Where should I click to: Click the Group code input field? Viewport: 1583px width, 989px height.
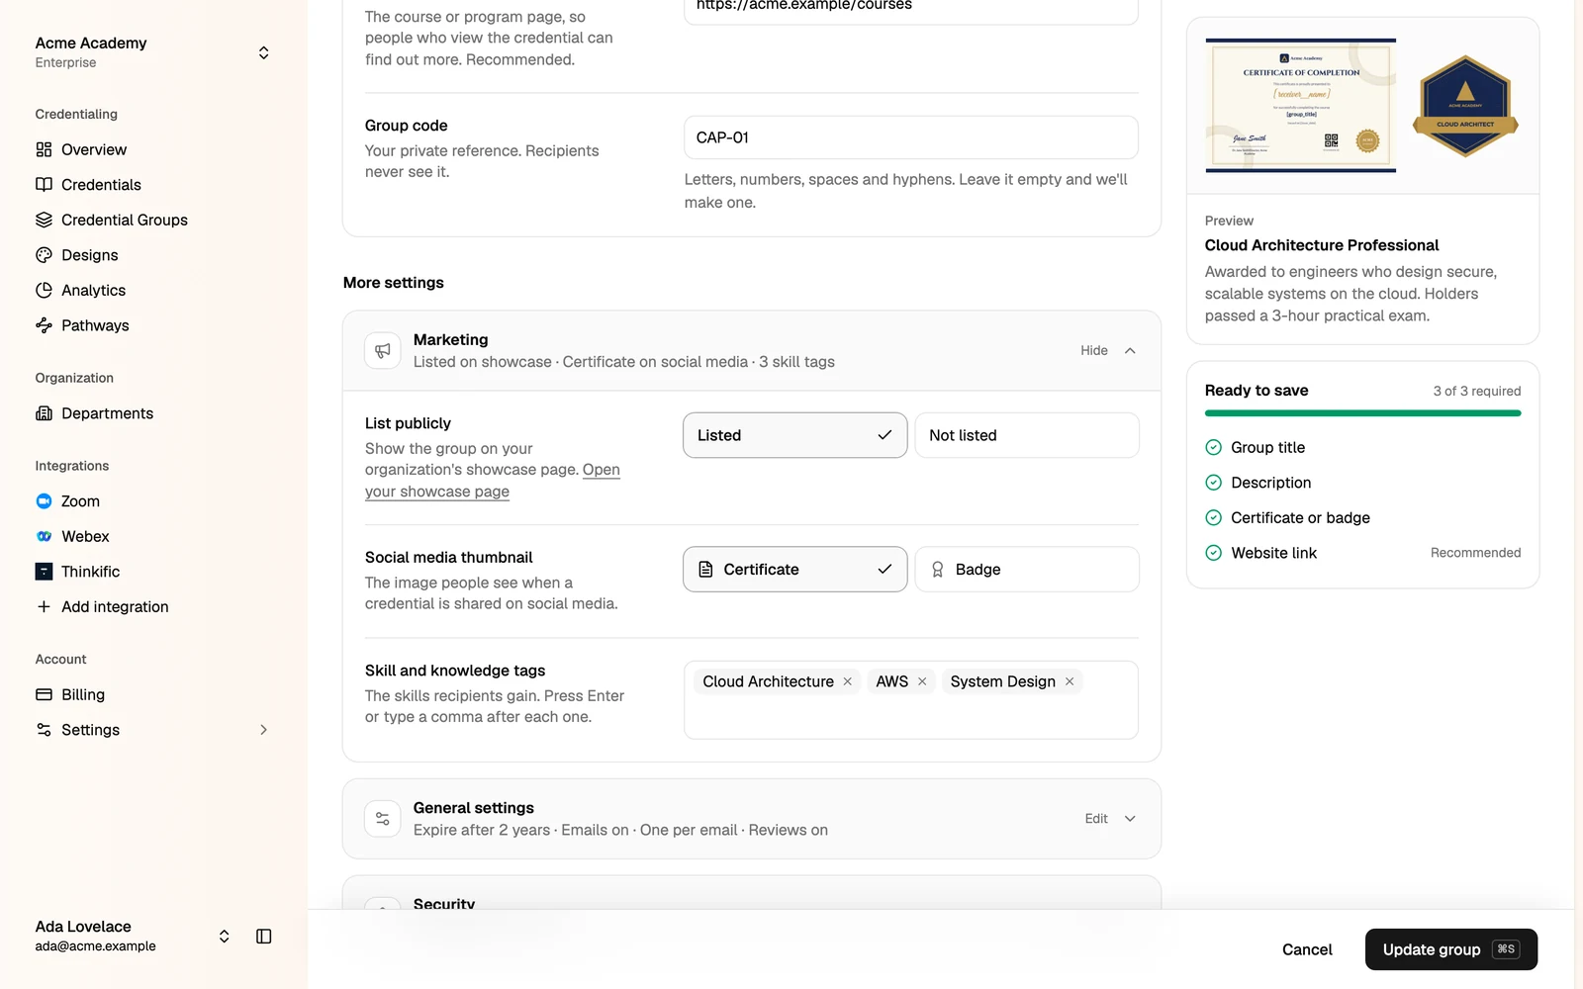911,137
